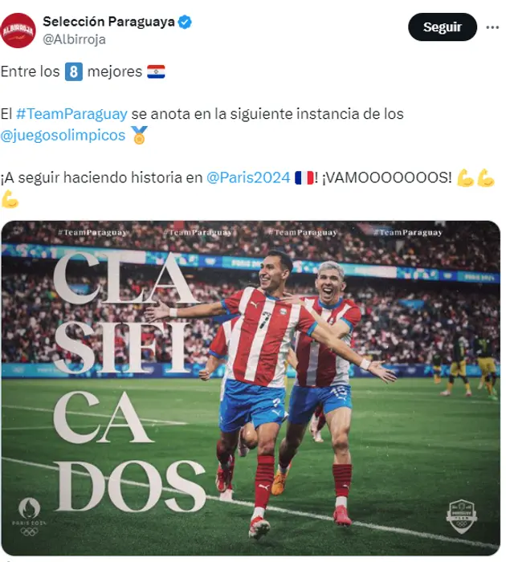514x562 pixels.
Task: Open the Albirroja profile avatar
Action: tap(18, 31)
